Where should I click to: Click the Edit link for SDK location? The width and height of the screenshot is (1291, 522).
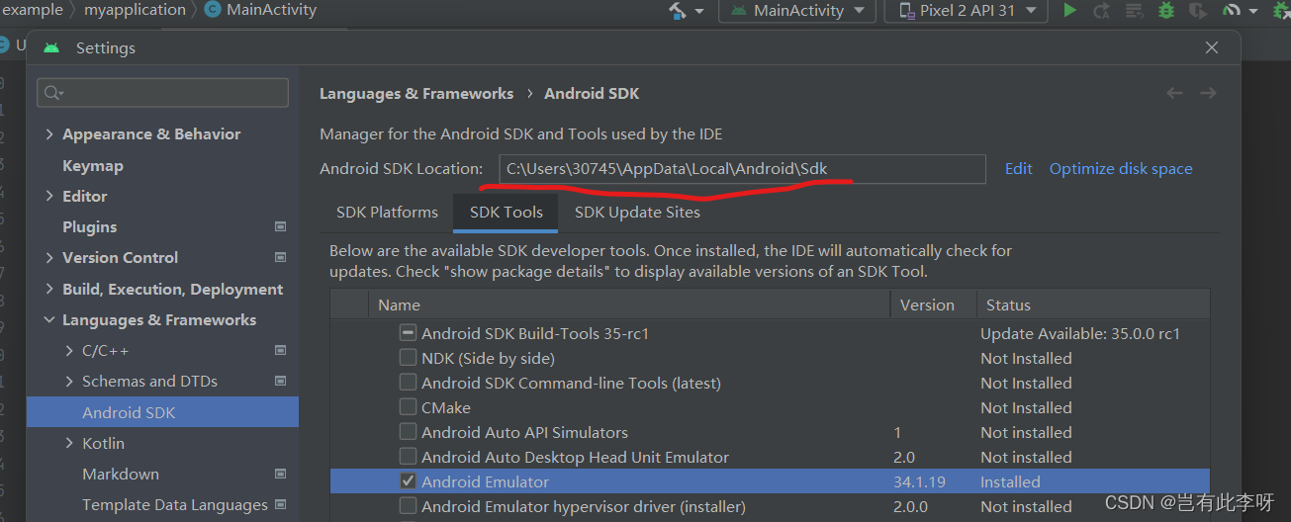click(1019, 168)
